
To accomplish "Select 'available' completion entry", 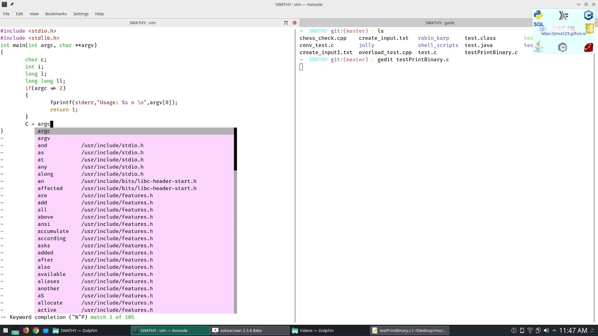I will click(135, 274).
